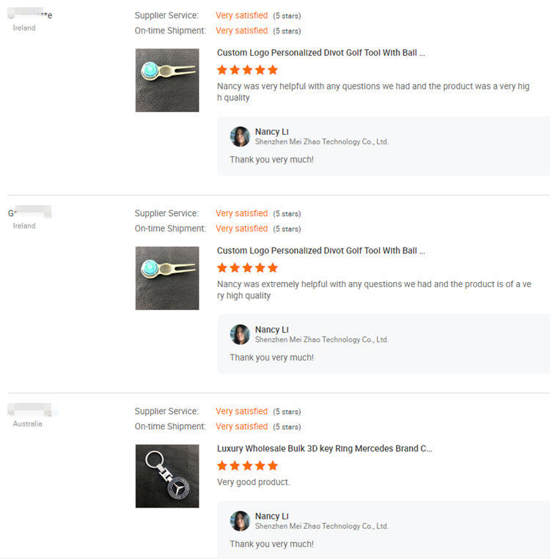Click first review's Supplier Service 'Very satisfied'
This screenshot has width=550, height=559.
tap(241, 15)
